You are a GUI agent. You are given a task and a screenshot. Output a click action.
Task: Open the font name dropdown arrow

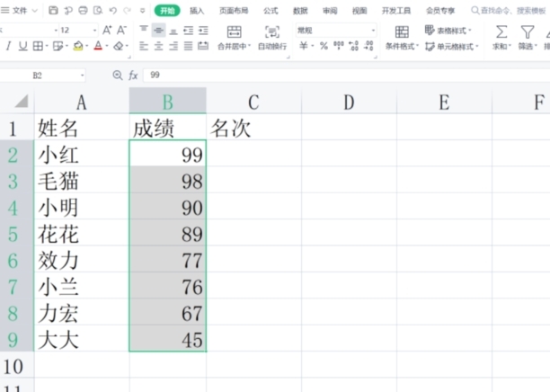click(x=56, y=31)
